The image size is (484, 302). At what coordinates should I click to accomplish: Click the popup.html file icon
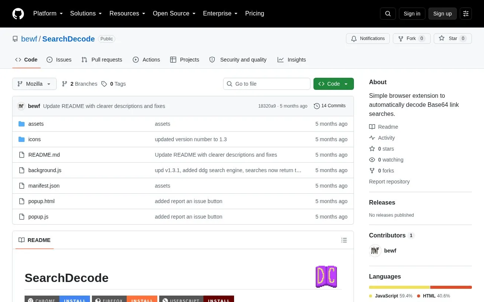coord(22,201)
